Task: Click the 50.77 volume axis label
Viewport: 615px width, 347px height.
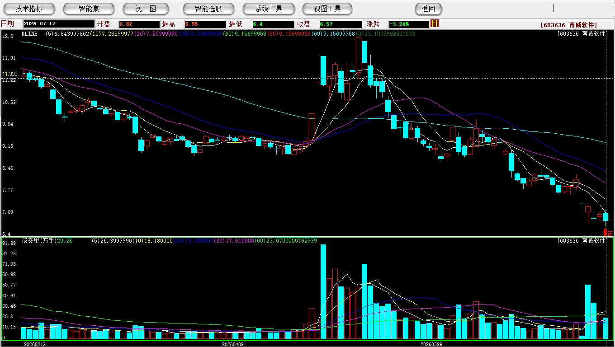Action: point(9,285)
